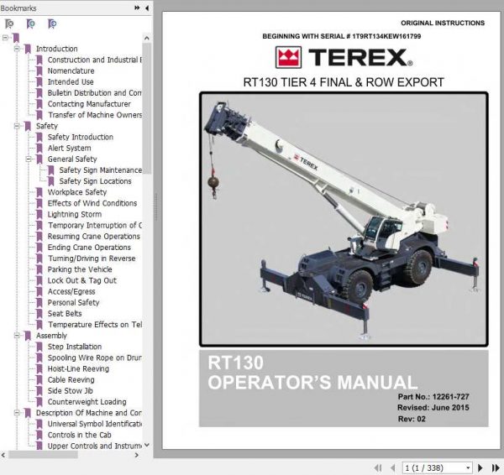Click the first bookmark toolbar icon

(9, 23)
